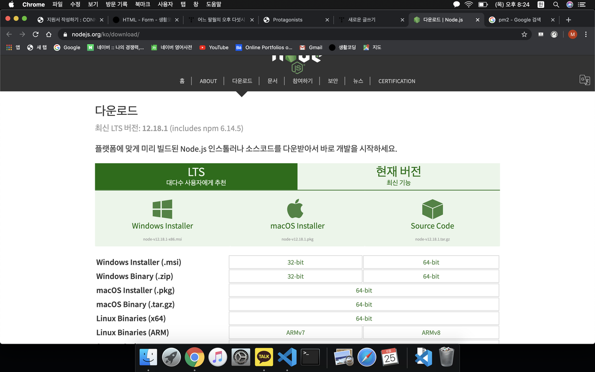This screenshot has width=595, height=372.
Task: Download macOS Installer (.pkg) 64-bit
Action: click(x=364, y=290)
